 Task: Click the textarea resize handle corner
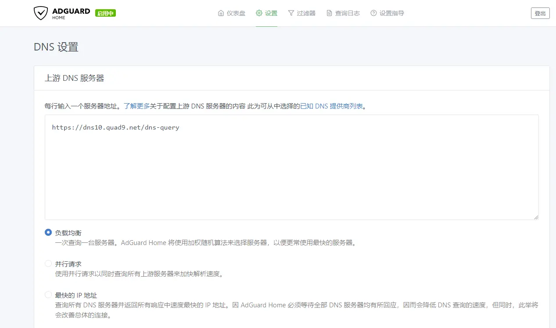[536, 217]
